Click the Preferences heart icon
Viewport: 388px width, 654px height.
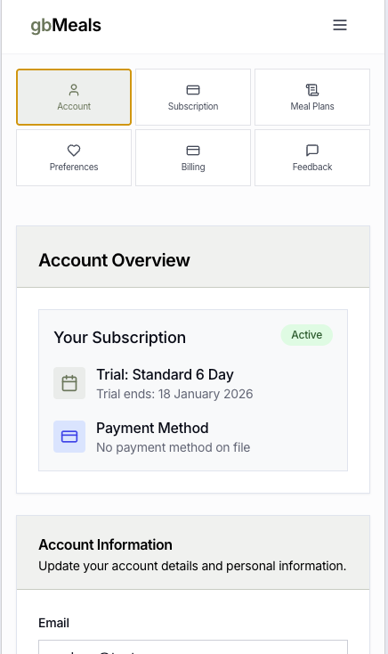[74, 151]
